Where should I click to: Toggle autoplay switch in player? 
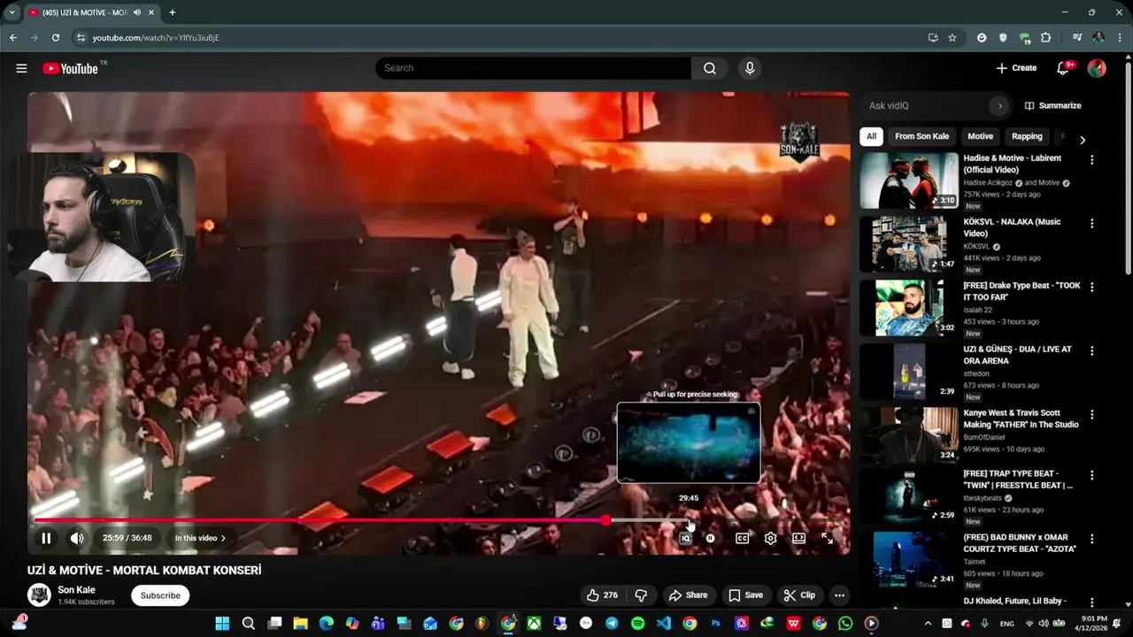pyautogui.click(x=710, y=538)
